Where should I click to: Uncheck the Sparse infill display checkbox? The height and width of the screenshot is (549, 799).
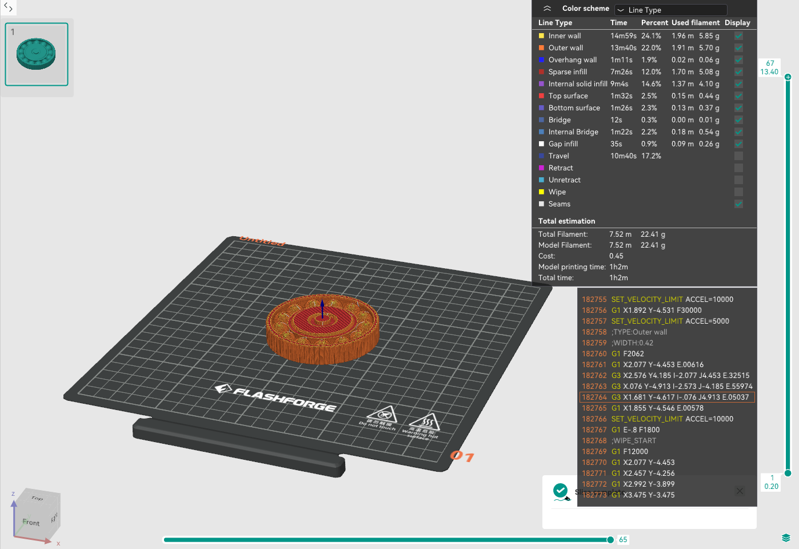coord(738,71)
